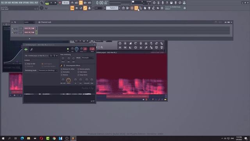Open the Windows Start menu

tap(3, 138)
